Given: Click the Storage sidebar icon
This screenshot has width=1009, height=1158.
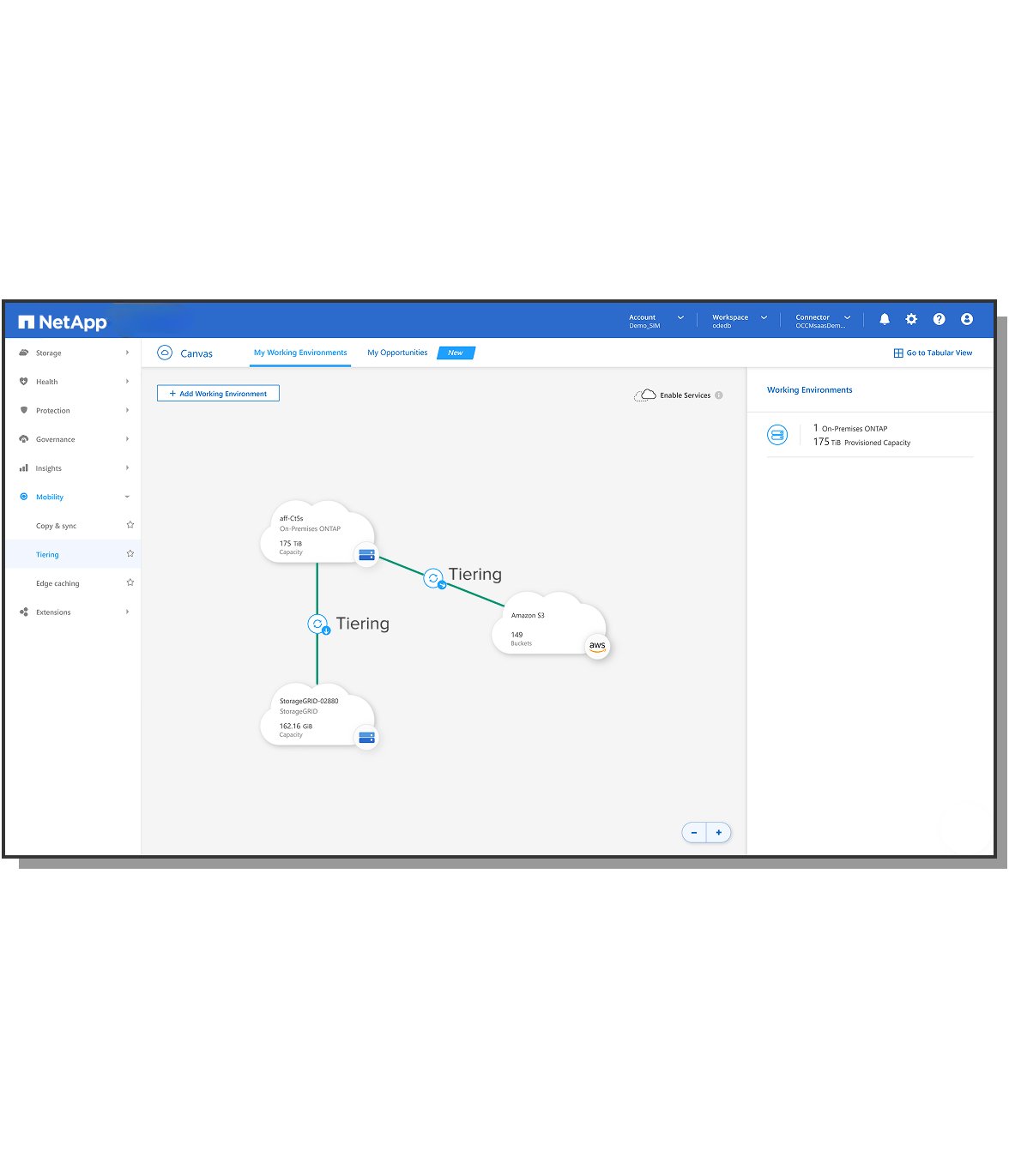Looking at the screenshot, I should tap(24, 353).
